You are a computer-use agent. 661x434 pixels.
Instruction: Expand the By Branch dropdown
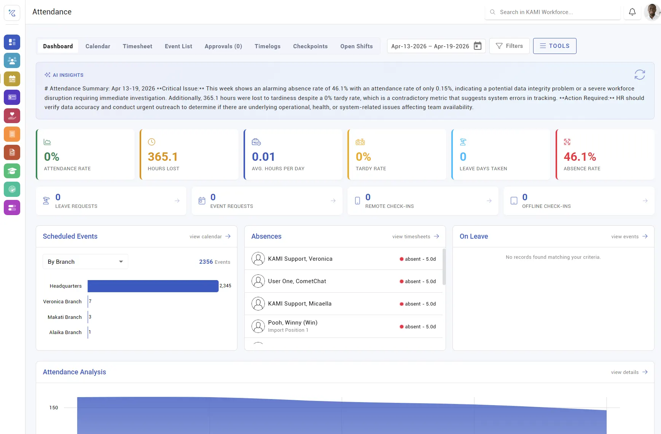click(x=85, y=262)
